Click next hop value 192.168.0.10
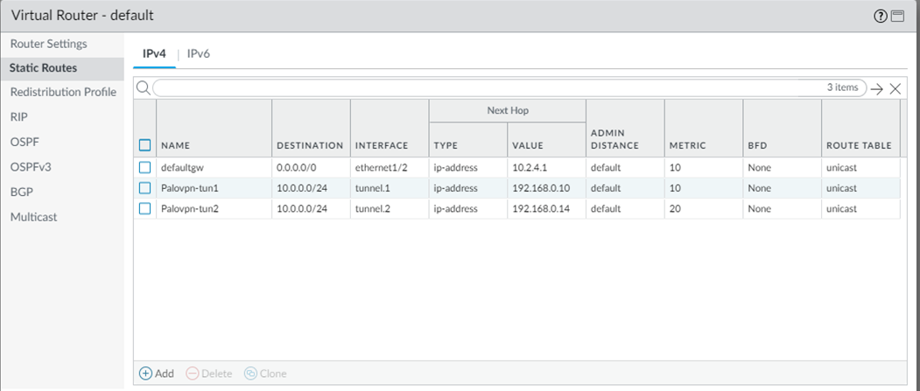The image size is (920, 391). click(541, 188)
